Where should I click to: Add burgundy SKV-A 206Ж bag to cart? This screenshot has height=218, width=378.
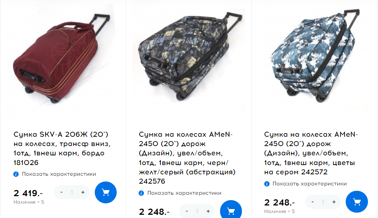point(106,192)
